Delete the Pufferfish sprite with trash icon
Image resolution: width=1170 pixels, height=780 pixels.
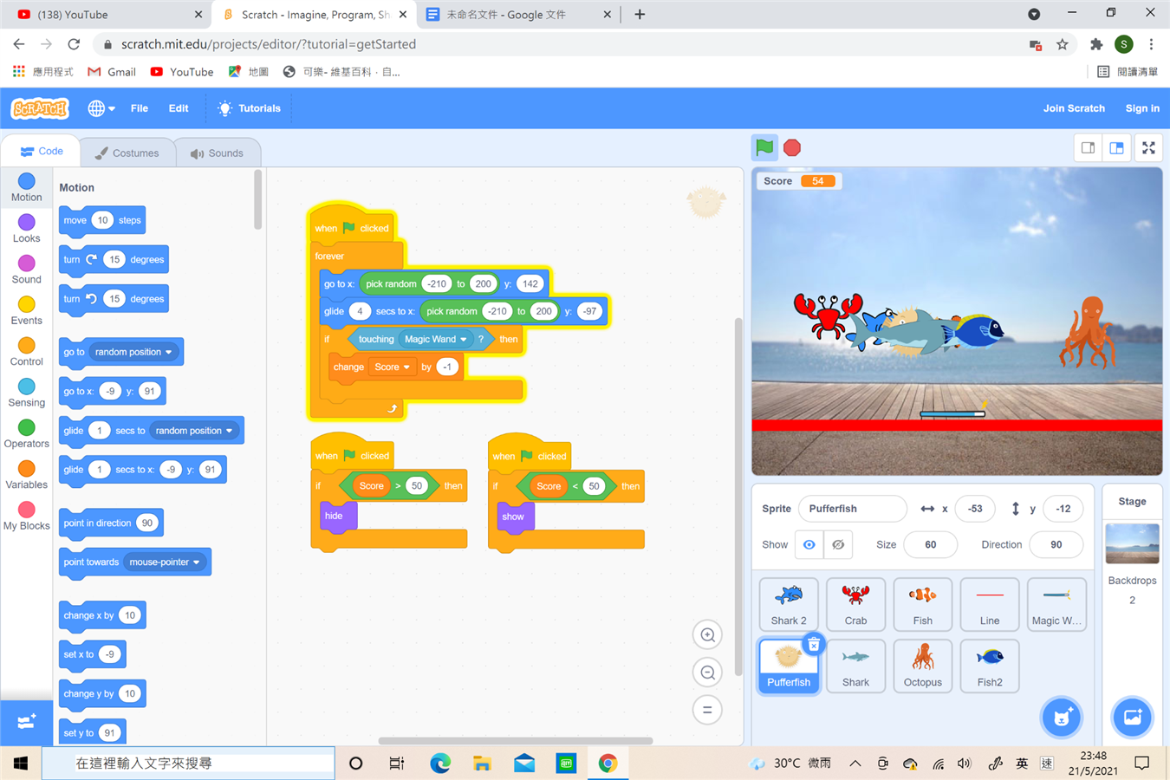point(813,644)
